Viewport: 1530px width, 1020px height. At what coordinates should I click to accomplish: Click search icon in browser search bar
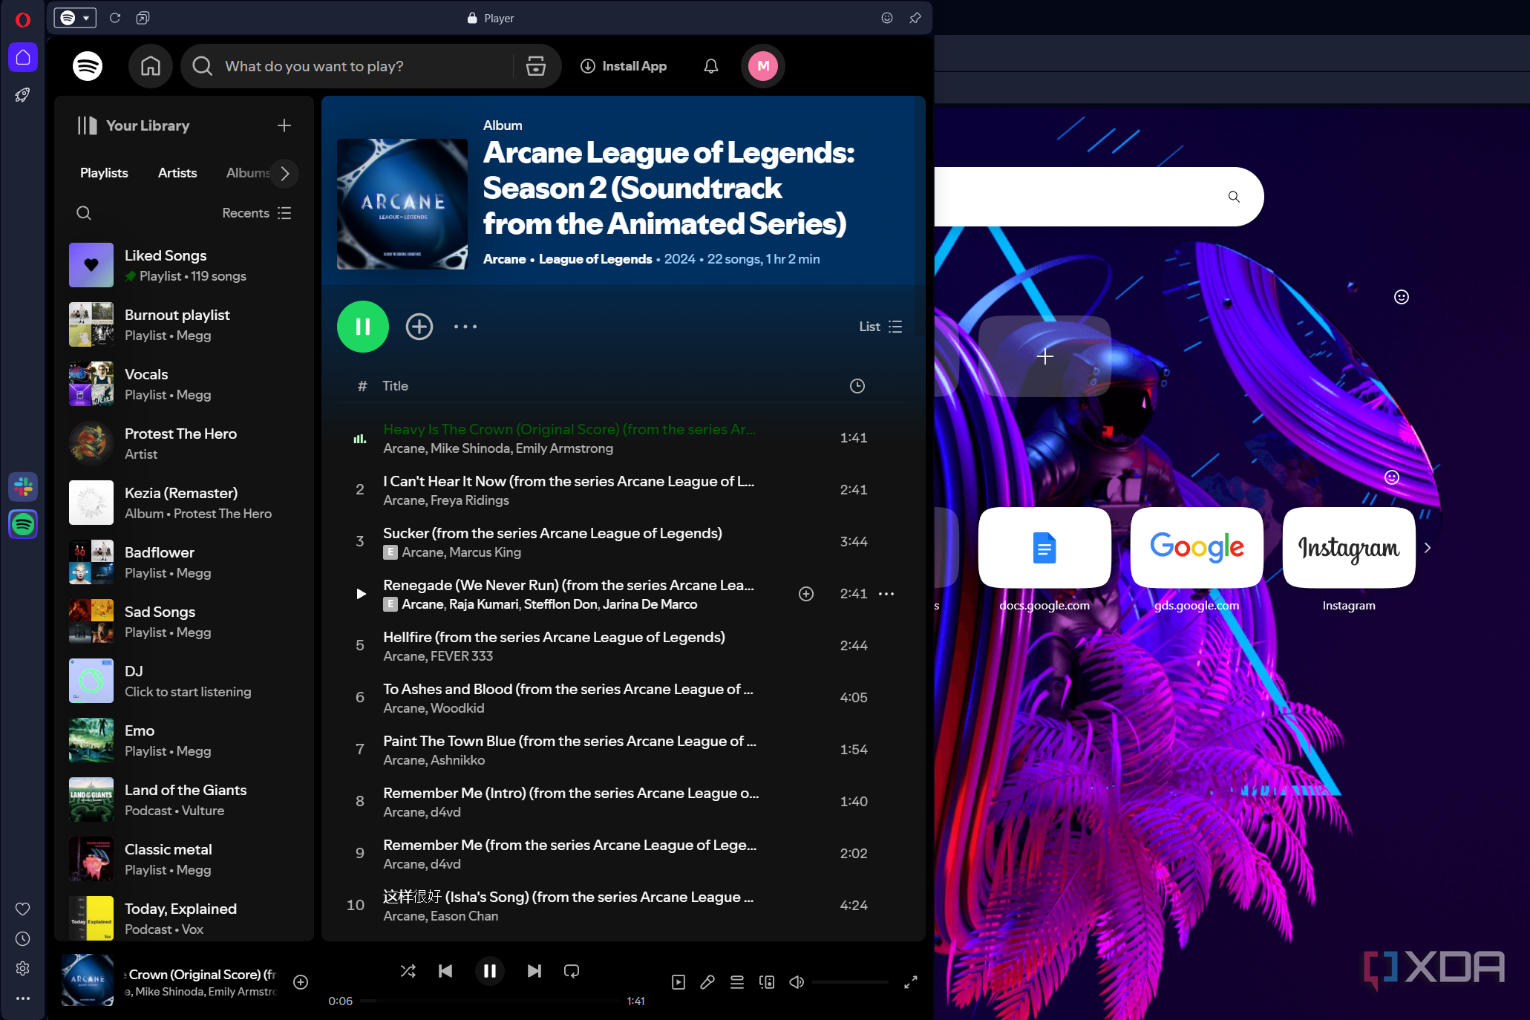point(1234,197)
